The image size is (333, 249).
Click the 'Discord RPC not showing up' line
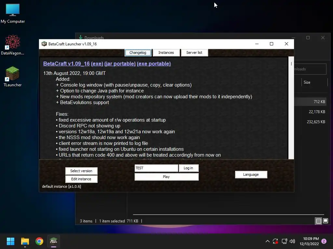pyautogui.click(x=88, y=126)
